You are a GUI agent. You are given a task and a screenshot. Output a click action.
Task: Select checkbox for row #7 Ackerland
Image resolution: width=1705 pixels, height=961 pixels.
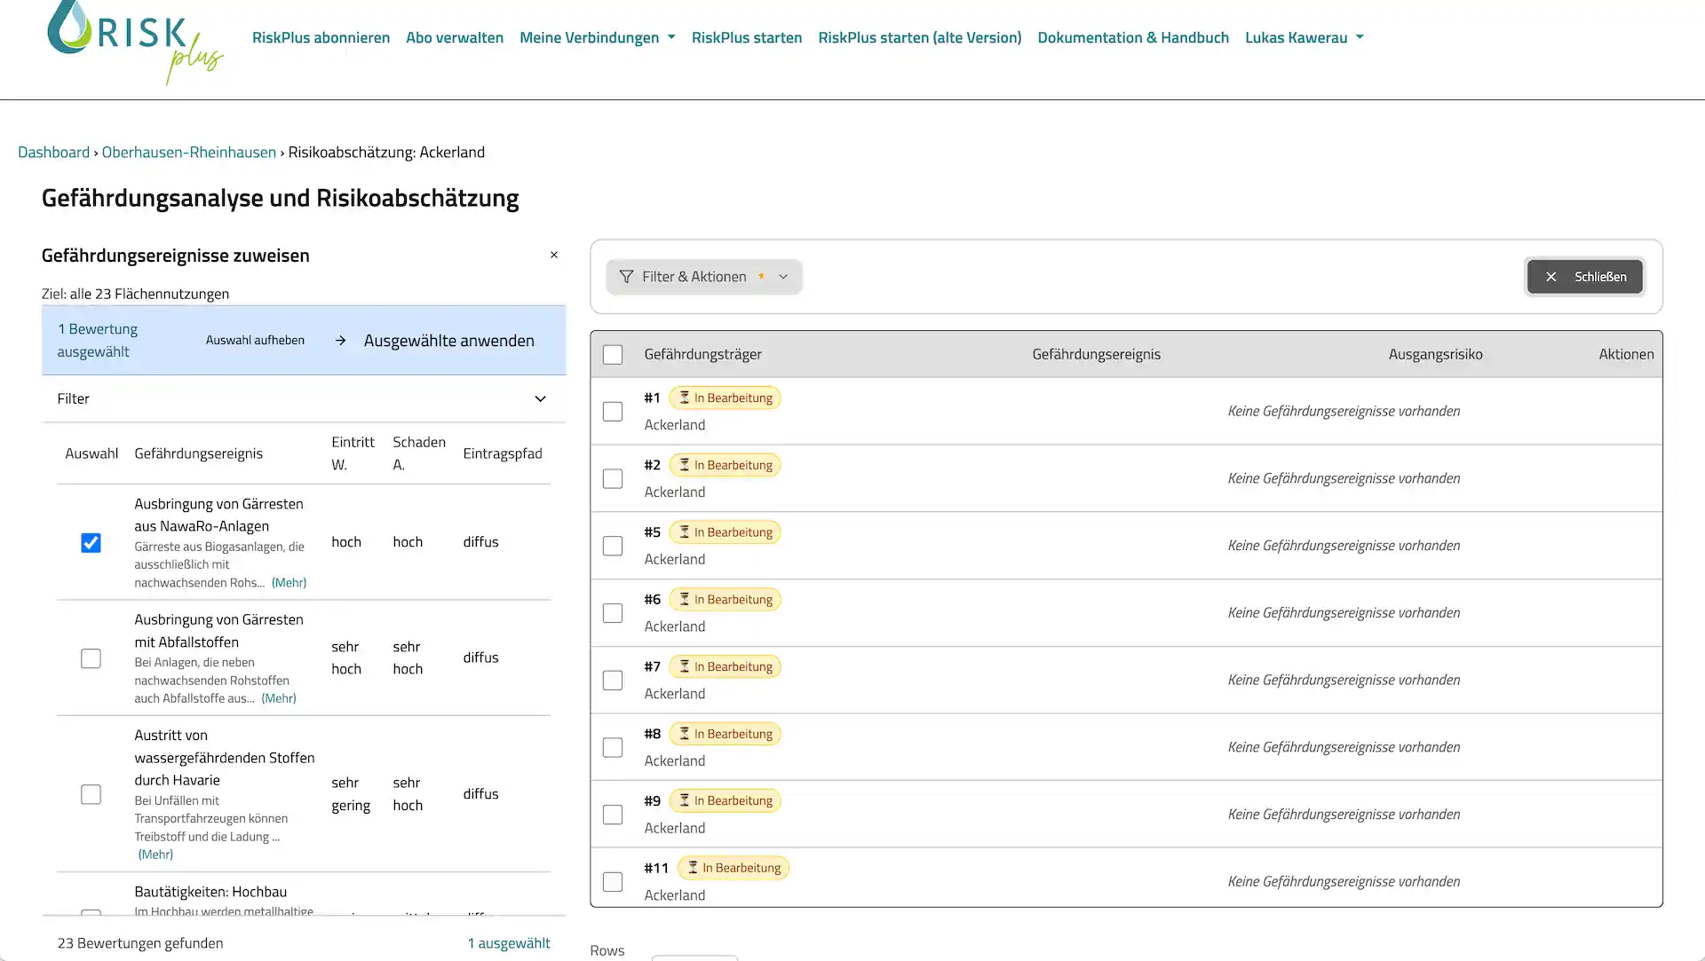click(x=613, y=681)
